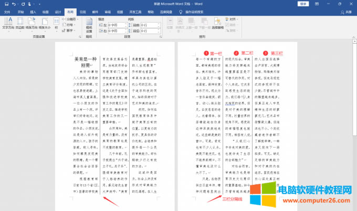Click the 登录 sign-in button
Screen dimensions: 357x211
[303, 4]
